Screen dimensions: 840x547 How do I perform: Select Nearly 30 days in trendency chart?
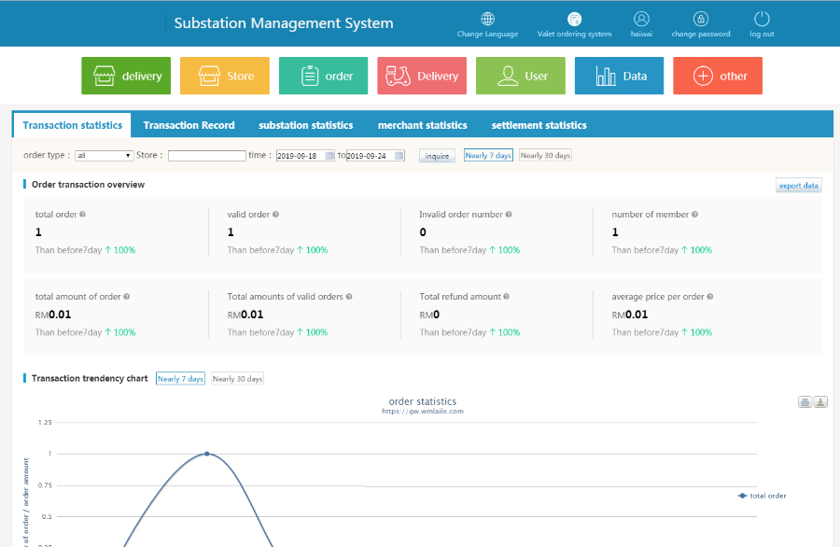(x=237, y=379)
